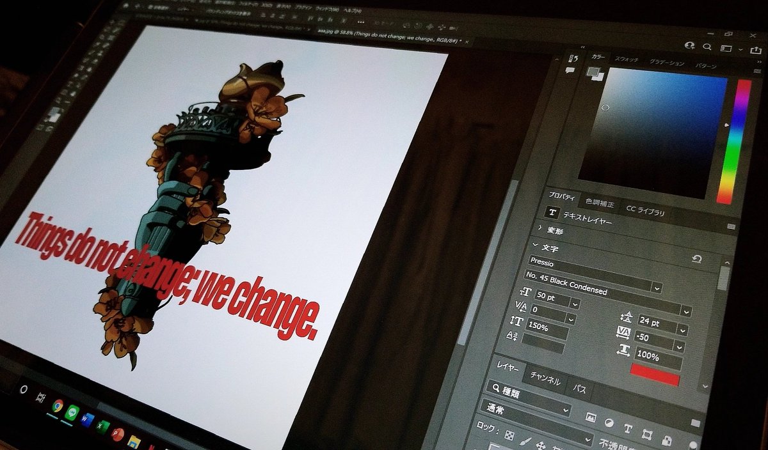This screenshot has height=450, width=768.
Task: Switch to the CC ライブラリ tab
Action: (x=646, y=210)
